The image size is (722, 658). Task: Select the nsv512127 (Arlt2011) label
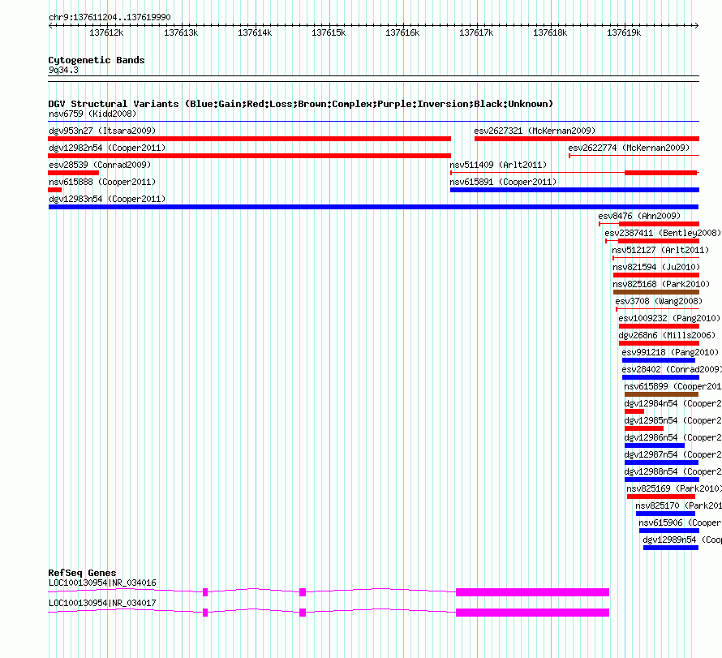[x=660, y=250]
